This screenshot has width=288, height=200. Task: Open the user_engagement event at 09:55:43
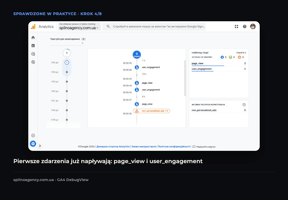pos(148,90)
